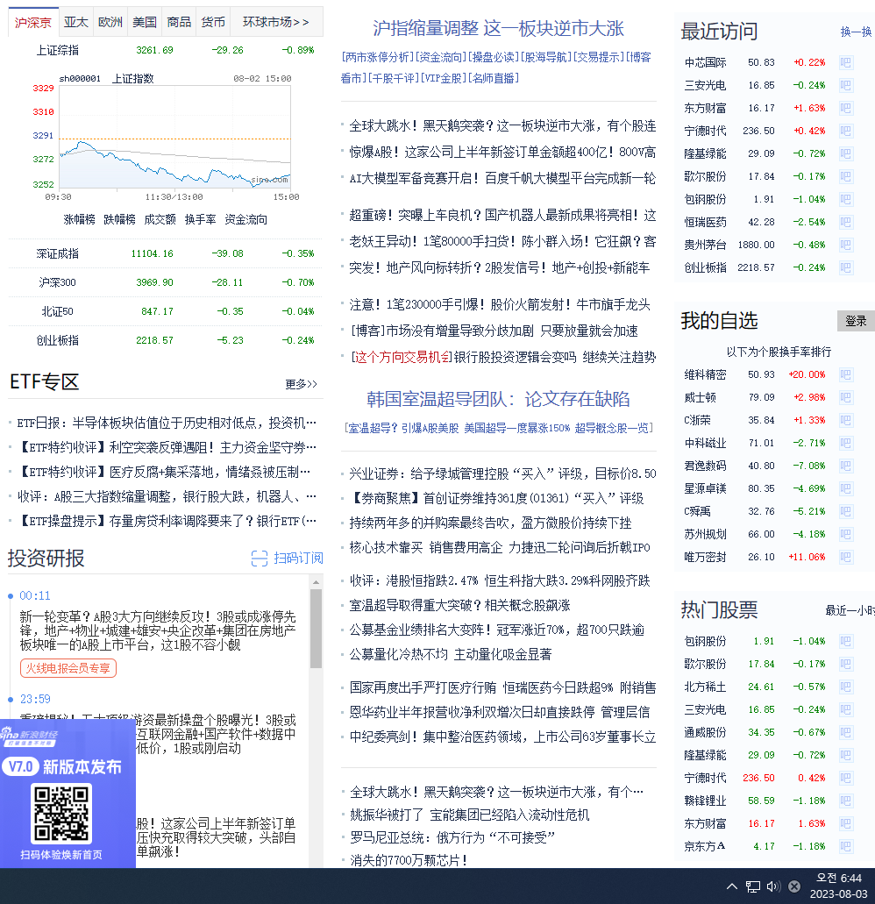Open headline 韩国室温超导团队：论文存在缺陷
This screenshot has width=875, height=904.
(x=498, y=399)
